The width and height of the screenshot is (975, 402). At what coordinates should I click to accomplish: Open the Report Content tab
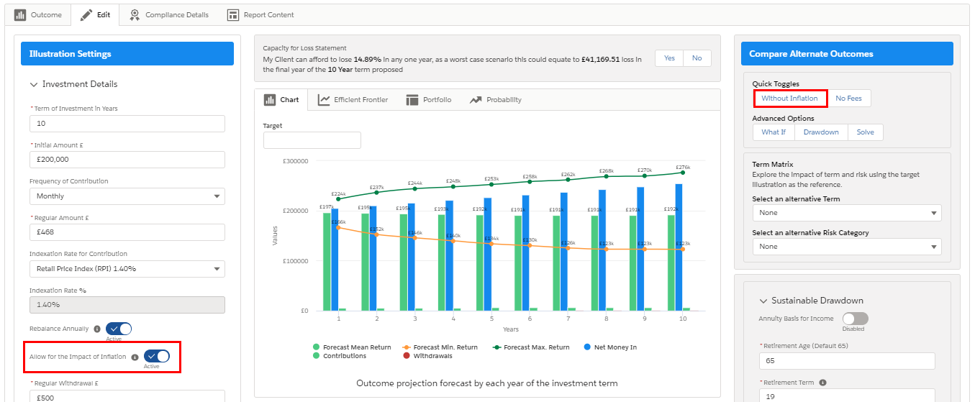260,15
